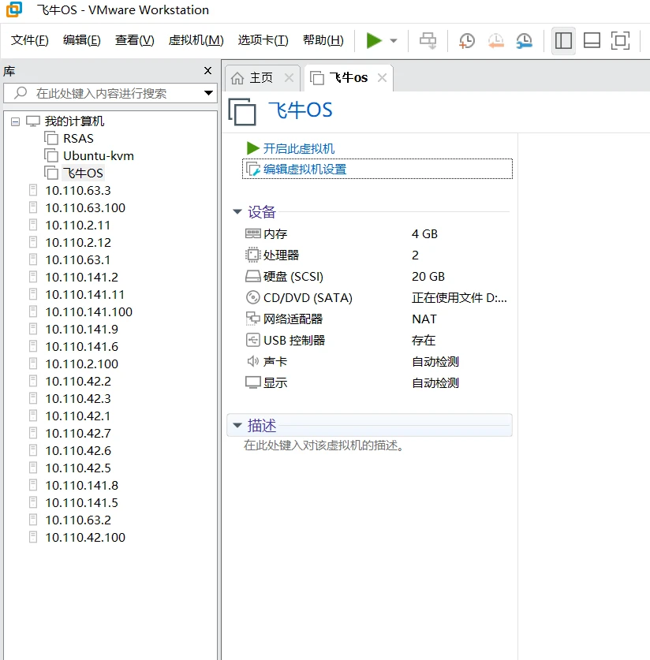650x660 pixels.
Task: Click the 10.110.42.2 server icon
Action: pyautogui.click(x=33, y=381)
